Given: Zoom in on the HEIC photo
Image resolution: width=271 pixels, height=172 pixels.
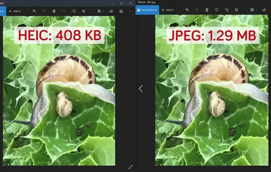Looking at the screenshot, I should [x=35, y=11].
